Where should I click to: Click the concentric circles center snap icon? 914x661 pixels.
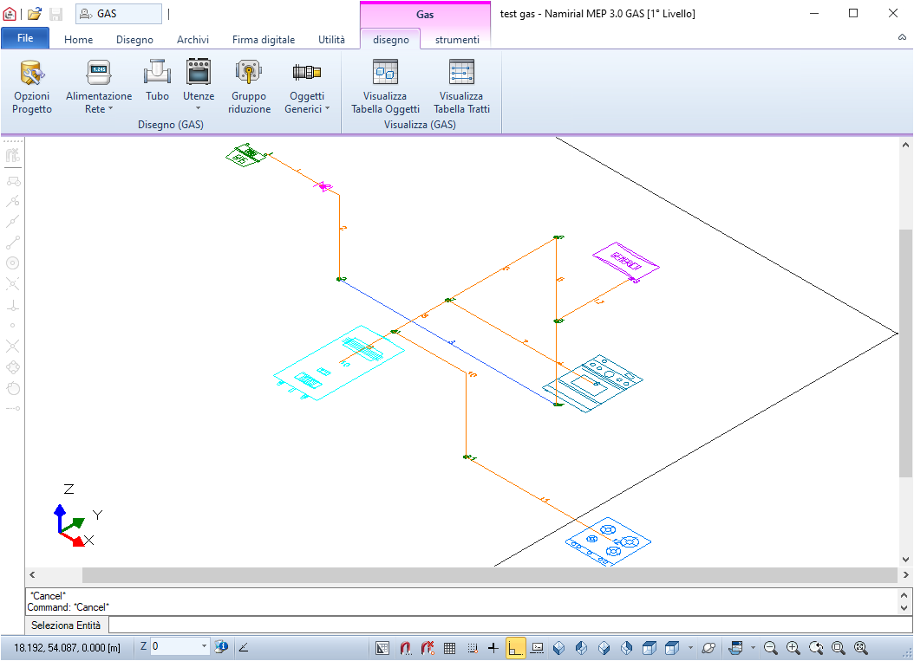tap(13, 263)
